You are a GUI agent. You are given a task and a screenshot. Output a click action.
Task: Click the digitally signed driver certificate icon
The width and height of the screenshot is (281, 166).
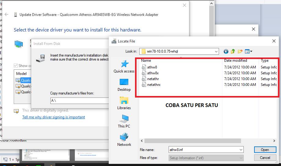tap(16, 111)
